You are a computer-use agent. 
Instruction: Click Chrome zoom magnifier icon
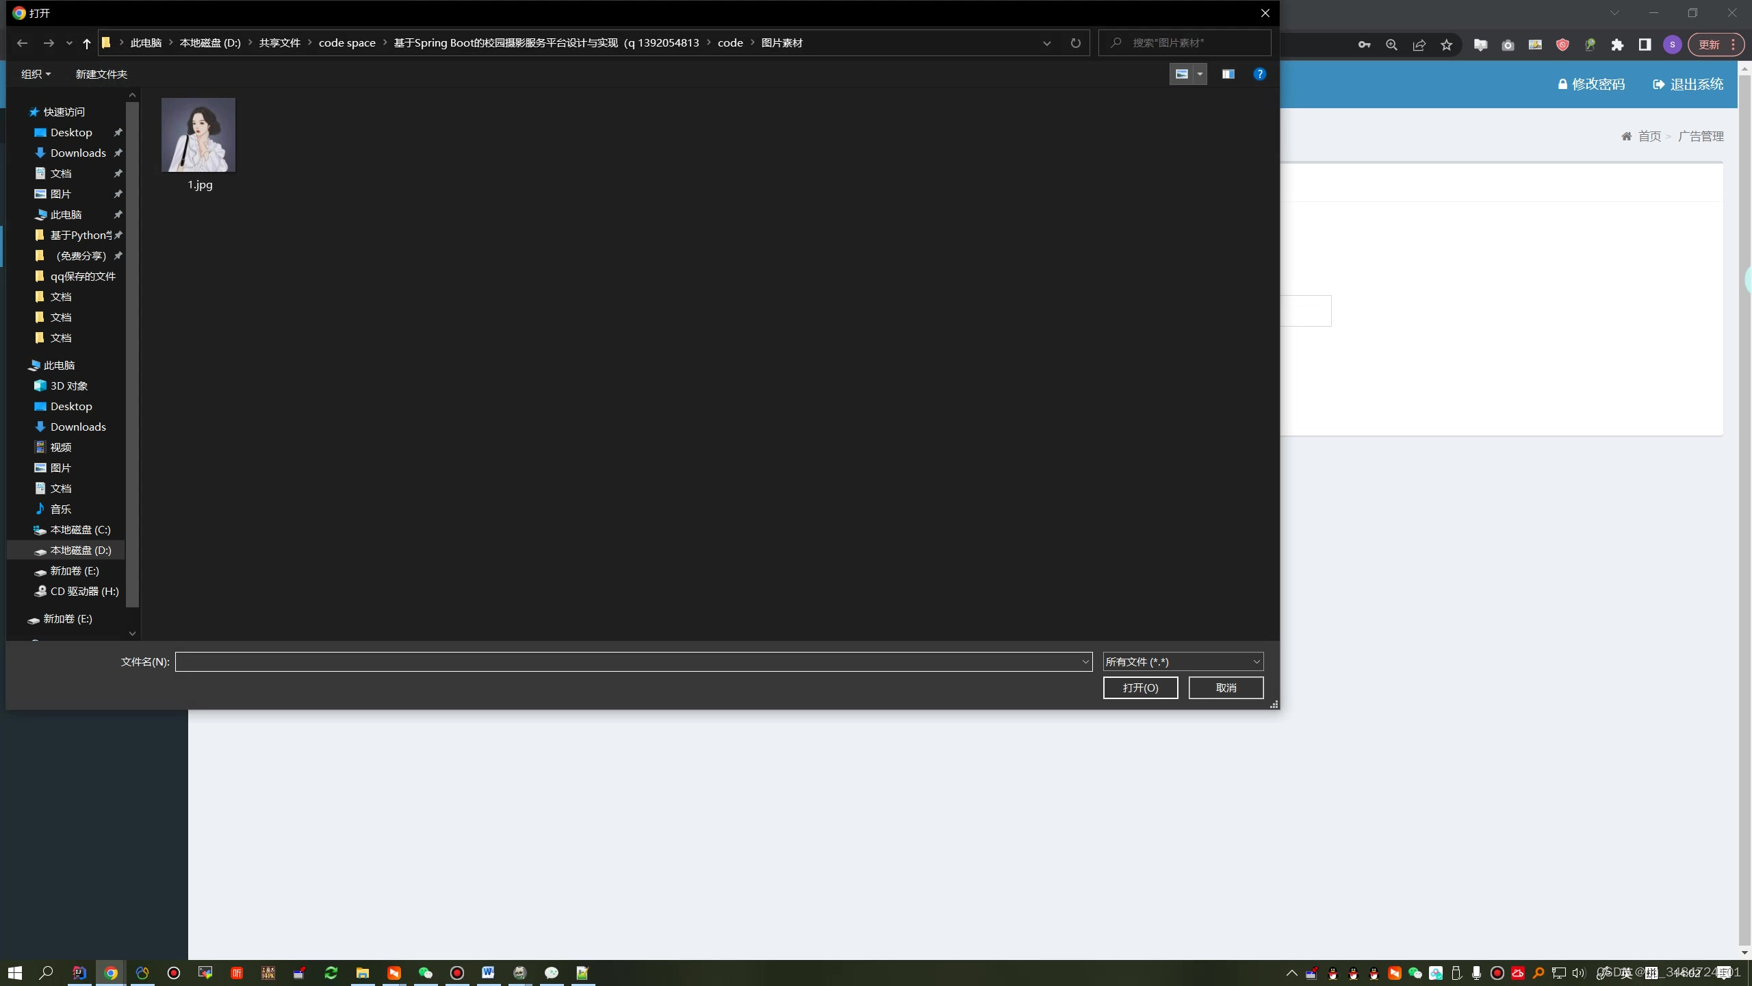(x=1391, y=45)
